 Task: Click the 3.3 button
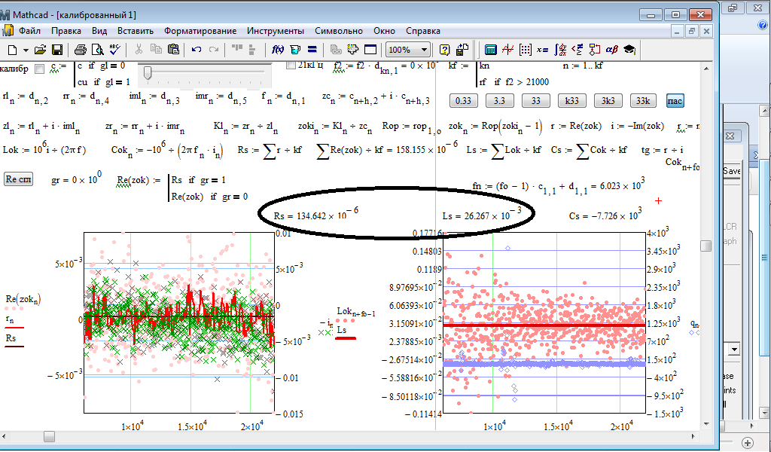click(x=499, y=101)
